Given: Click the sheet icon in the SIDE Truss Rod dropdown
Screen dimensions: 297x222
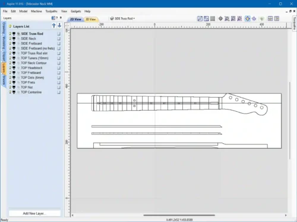Looking at the screenshot, I should tap(112, 18).
